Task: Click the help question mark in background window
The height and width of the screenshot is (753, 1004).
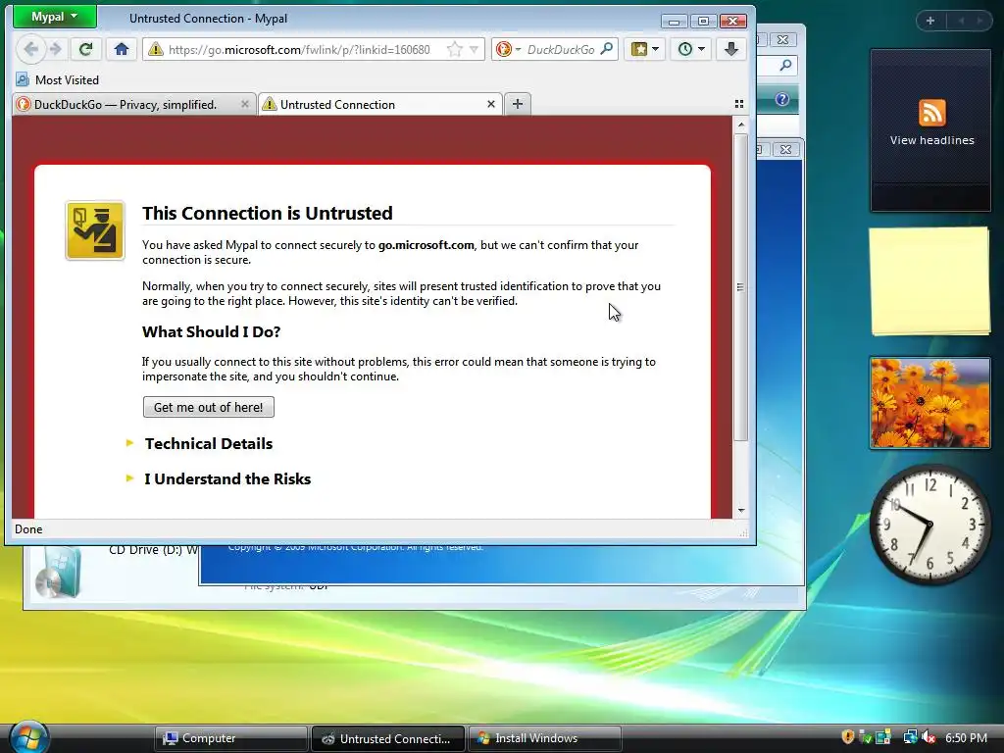Action: [x=781, y=99]
